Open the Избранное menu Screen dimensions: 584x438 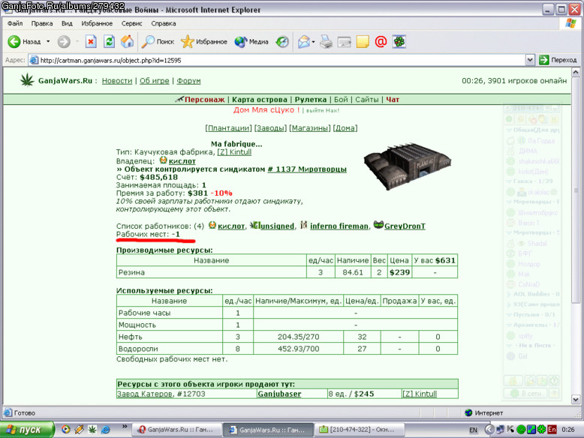(x=97, y=23)
